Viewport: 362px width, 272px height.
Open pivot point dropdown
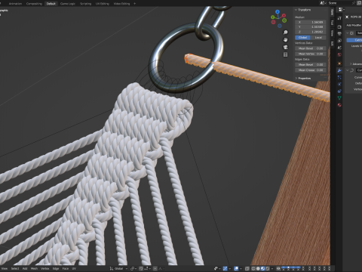(x=133, y=268)
